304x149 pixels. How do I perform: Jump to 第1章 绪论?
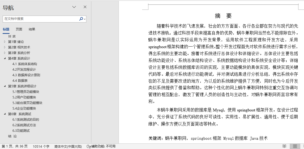point(16,42)
